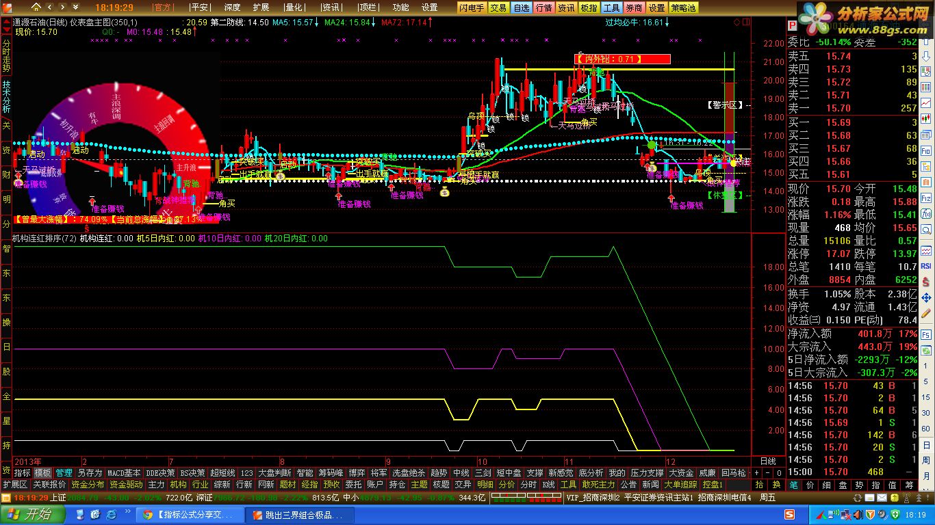Click the Sogou input method tray icon
Screen dimensions: 935x525
(x=789, y=515)
